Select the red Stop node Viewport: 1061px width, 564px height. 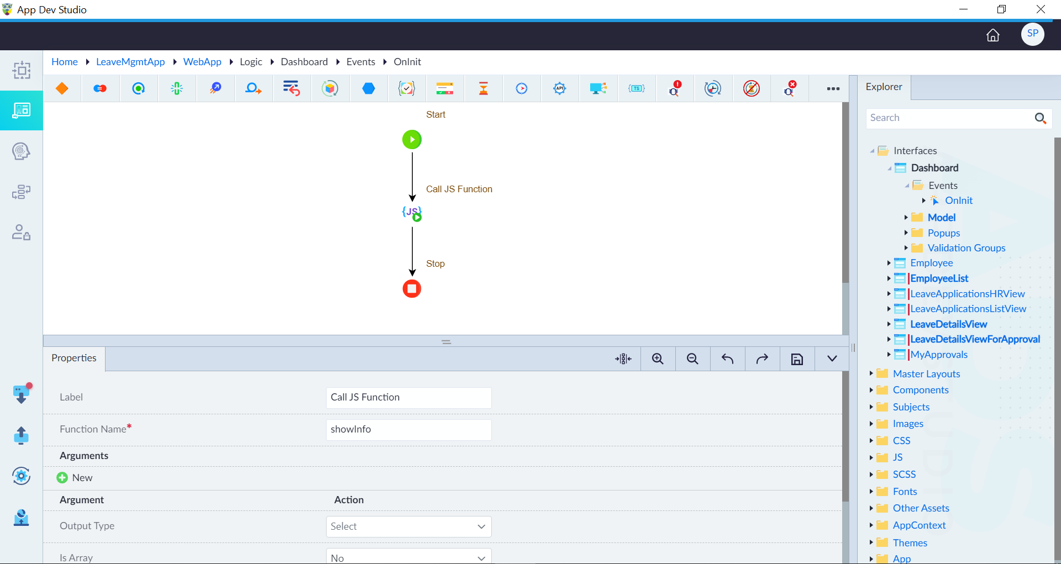(x=412, y=288)
